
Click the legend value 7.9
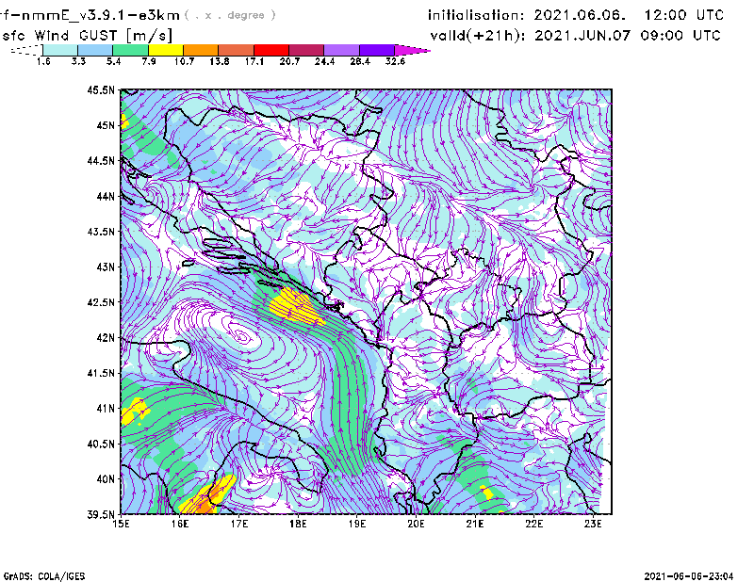point(149,61)
